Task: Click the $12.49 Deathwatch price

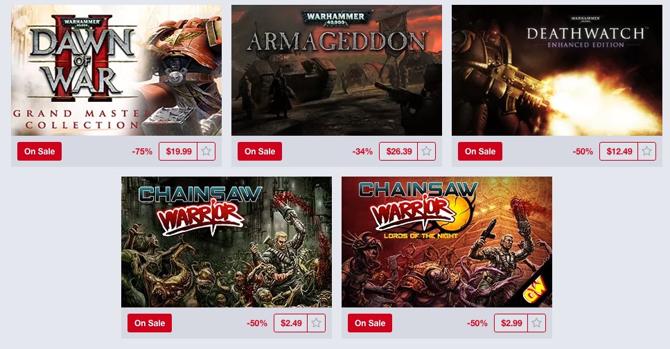Action: [x=619, y=151]
